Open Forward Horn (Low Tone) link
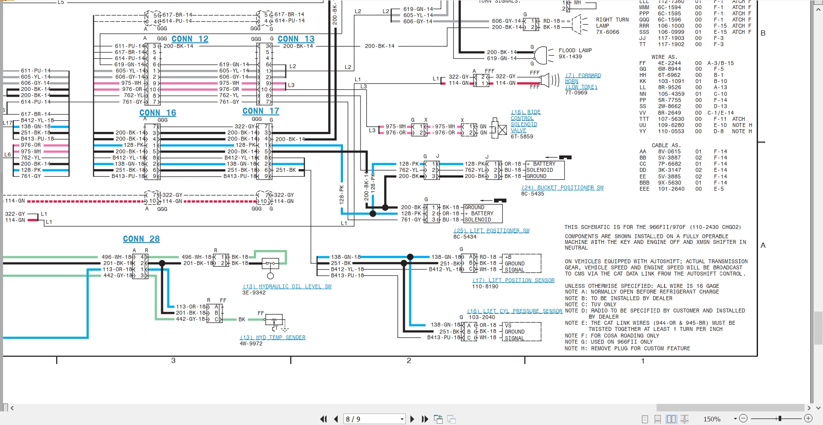Viewport: 823px width, 425px height. [x=583, y=81]
